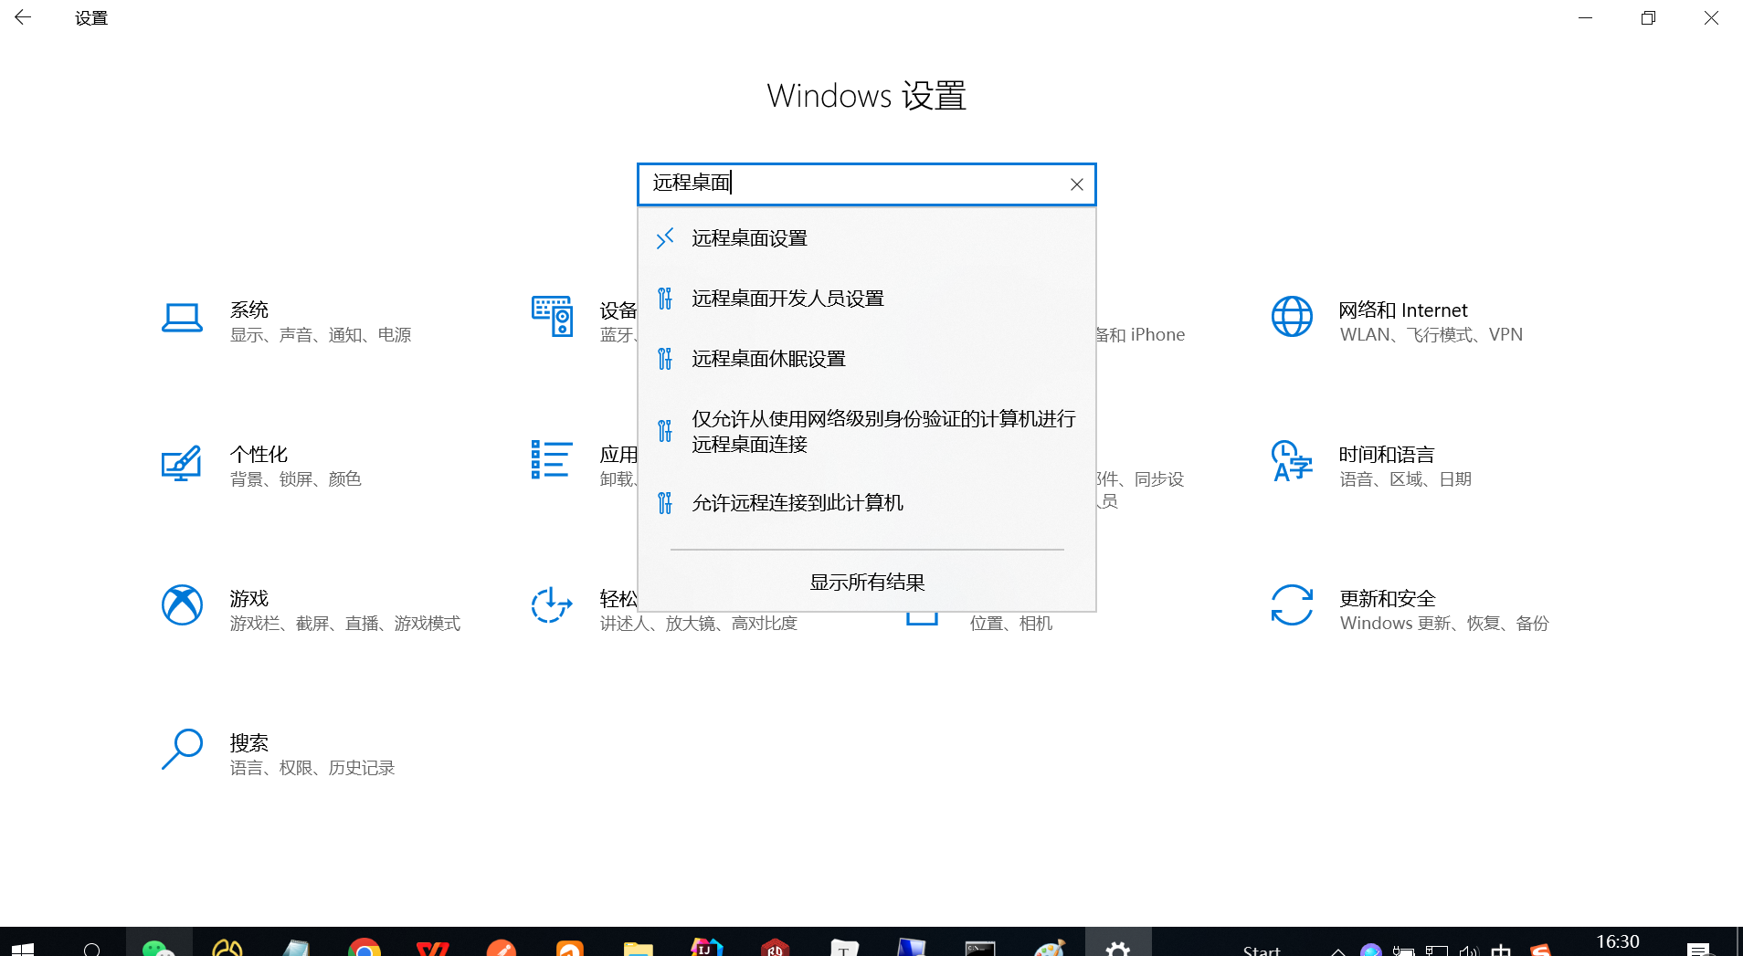This screenshot has width=1743, height=956.
Task: Open the notification center icon
Action: click(x=1698, y=949)
